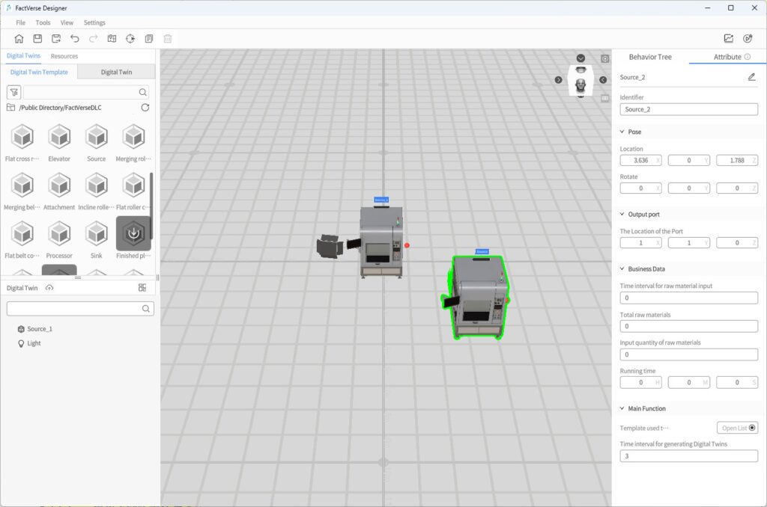Viewport: 767px width, 507px height.
Task: Refresh the Public Directory template list
Action: [145, 108]
